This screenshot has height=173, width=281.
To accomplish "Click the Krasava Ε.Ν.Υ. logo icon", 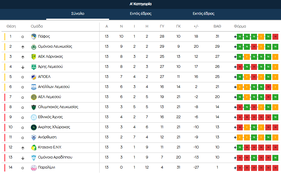I will (x=33, y=148).
